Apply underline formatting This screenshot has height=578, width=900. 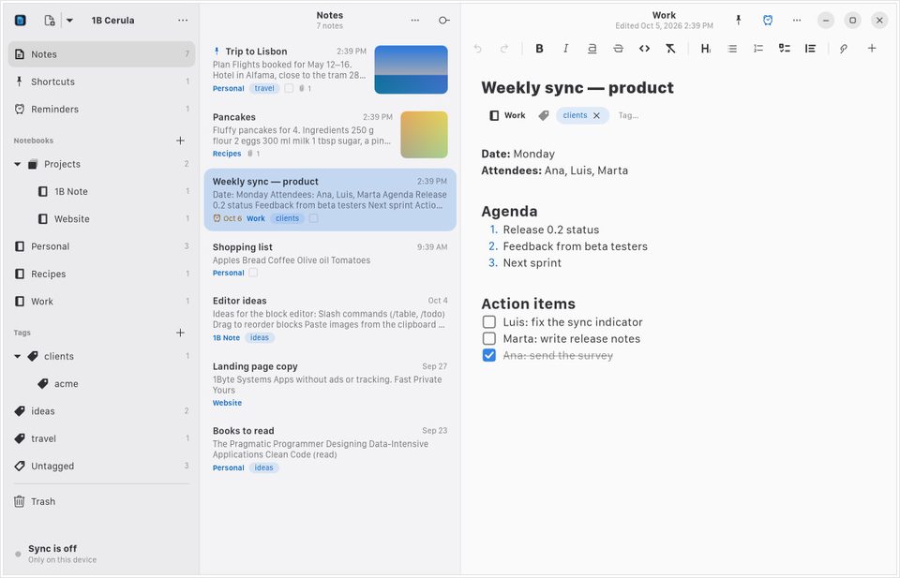point(592,49)
